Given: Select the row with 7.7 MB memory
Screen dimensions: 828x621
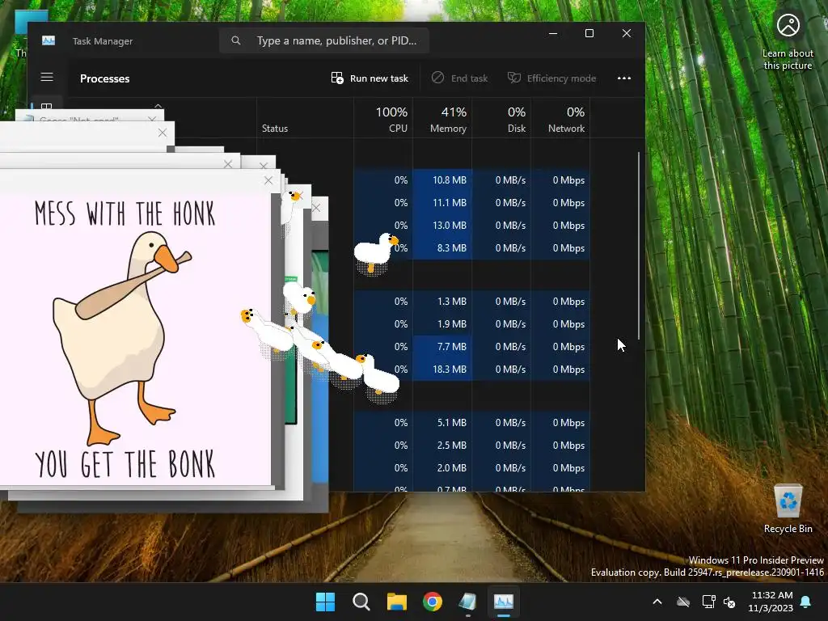Looking at the screenshot, I should 471,347.
